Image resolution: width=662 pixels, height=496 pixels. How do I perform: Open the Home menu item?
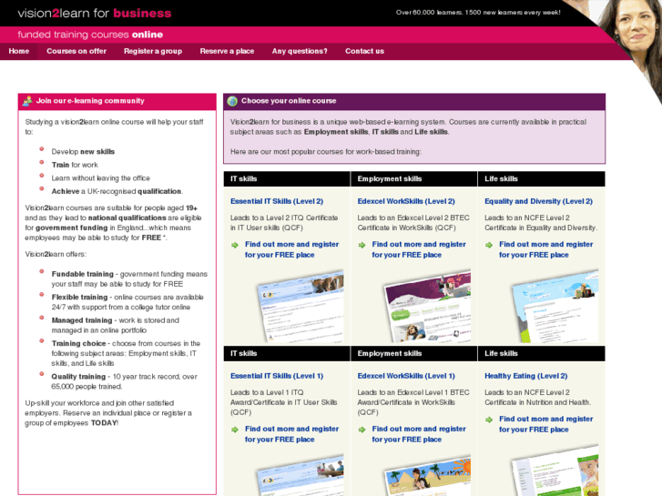(19, 51)
